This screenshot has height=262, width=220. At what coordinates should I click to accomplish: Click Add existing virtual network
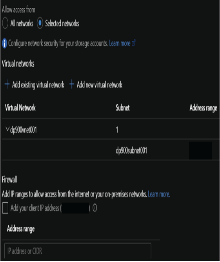point(38,85)
